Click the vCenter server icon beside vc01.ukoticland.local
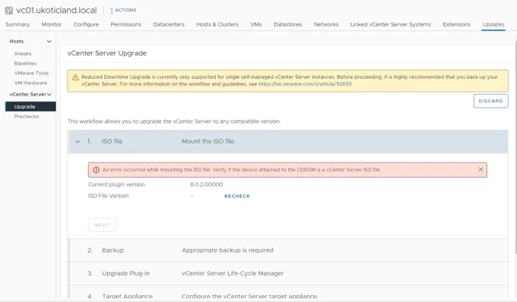The image size is (517, 302). tap(9, 11)
